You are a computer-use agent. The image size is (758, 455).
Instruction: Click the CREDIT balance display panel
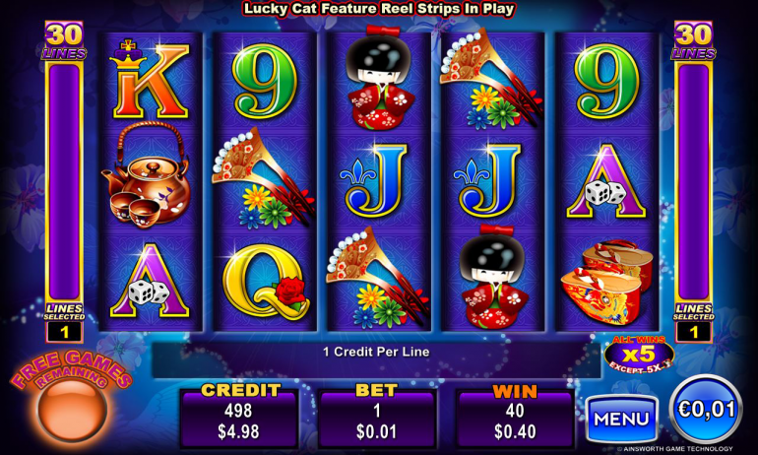pyautogui.click(x=238, y=417)
